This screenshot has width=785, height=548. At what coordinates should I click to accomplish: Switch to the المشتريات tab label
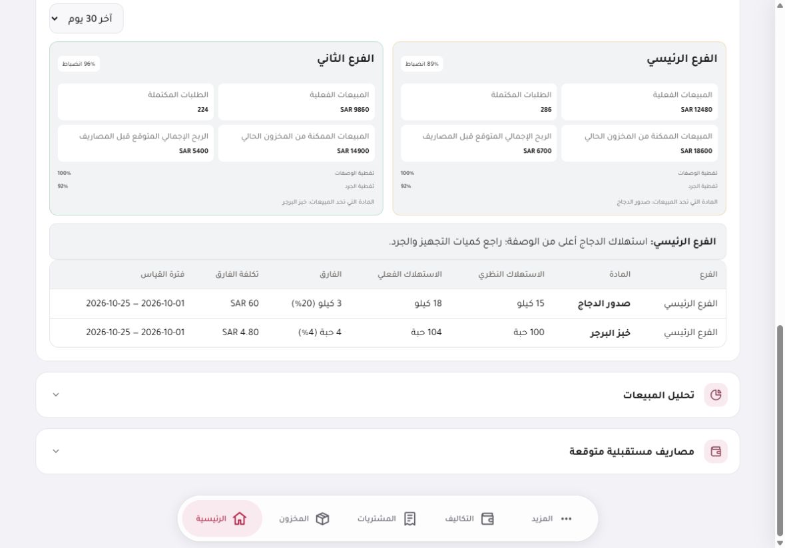tap(376, 519)
